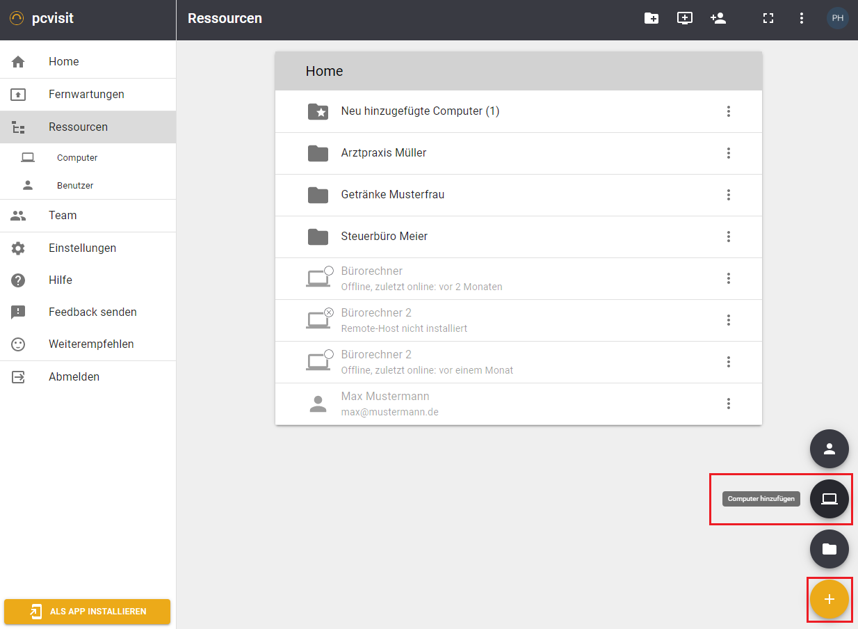Open Fernwartungen in the sidebar
Viewport: 858px width, 629px height.
[86, 95]
